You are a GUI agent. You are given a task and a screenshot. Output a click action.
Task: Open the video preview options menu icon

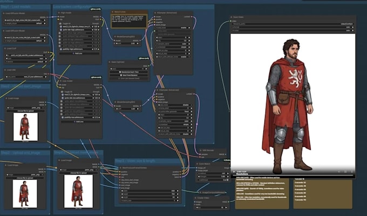click(x=352, y=172)
